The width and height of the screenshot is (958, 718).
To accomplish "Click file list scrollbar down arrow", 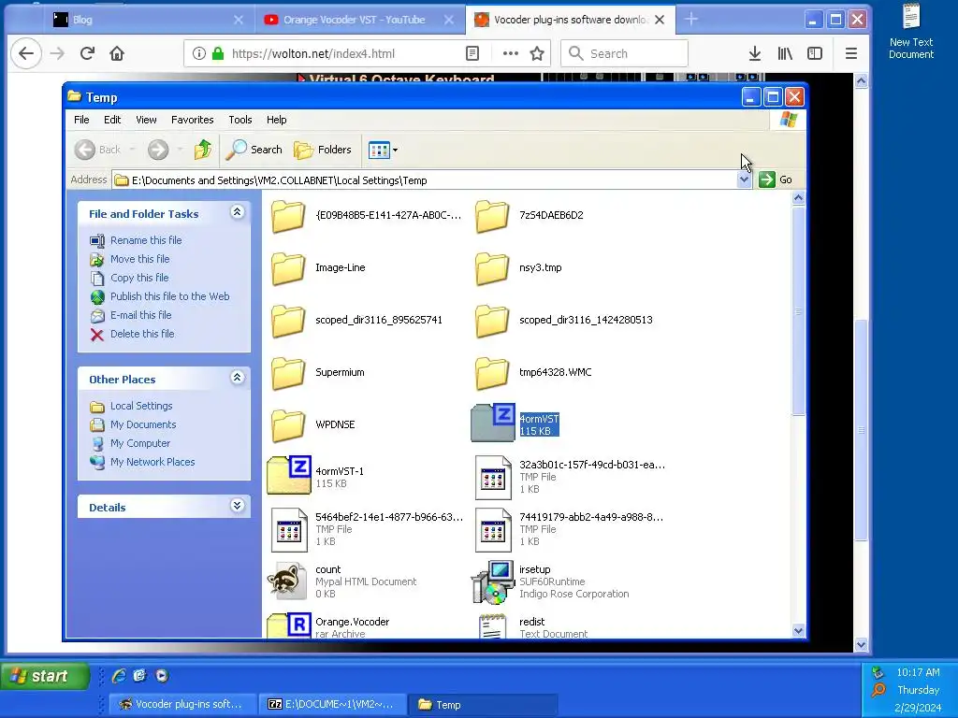I will 798,631.
